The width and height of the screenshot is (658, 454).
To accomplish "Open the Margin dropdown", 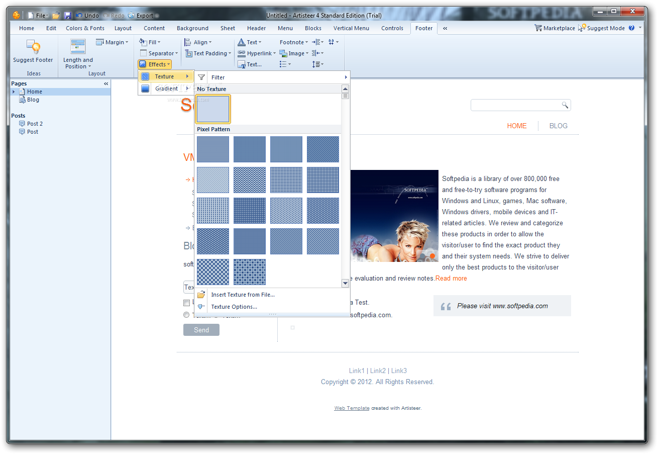I will pos(113,42).
